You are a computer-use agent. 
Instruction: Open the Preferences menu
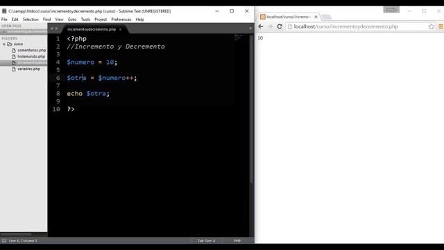click(121, 19)
